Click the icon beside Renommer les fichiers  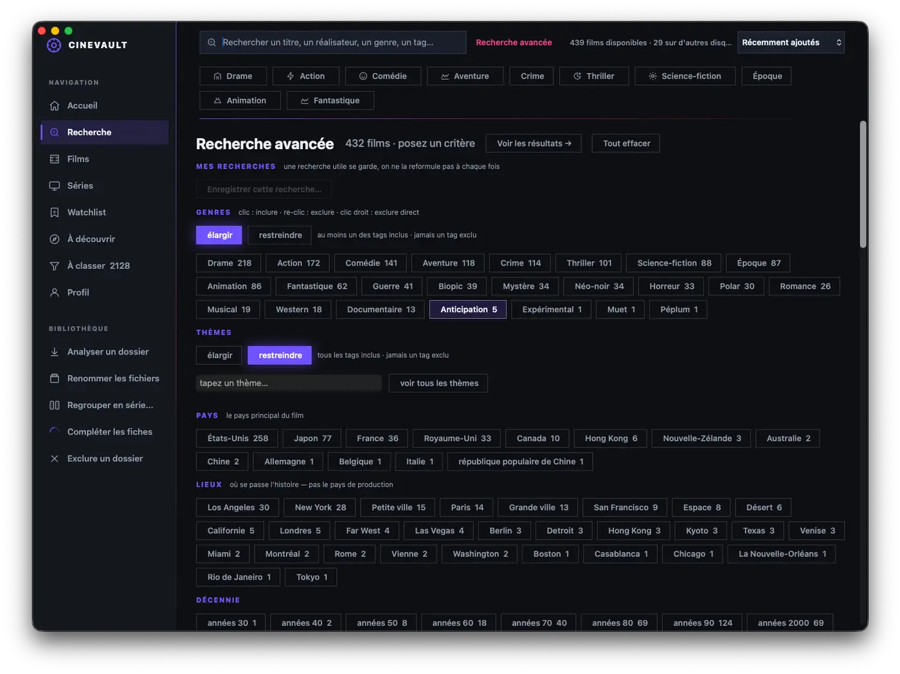click(55, 379)
